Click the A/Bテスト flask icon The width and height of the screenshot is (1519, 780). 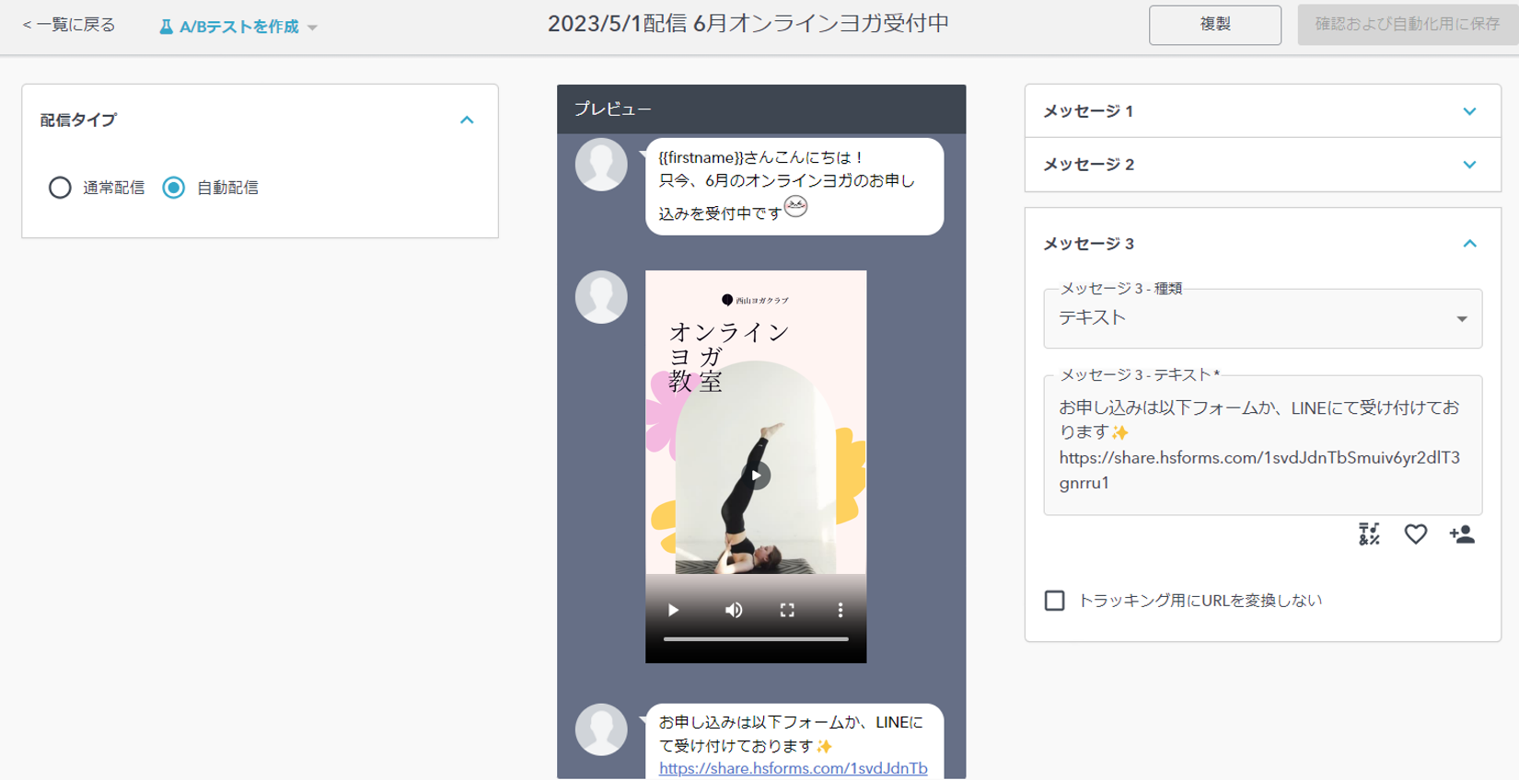166,27
